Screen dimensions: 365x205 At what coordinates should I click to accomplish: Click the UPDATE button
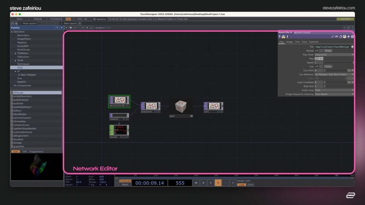[345, 19]
